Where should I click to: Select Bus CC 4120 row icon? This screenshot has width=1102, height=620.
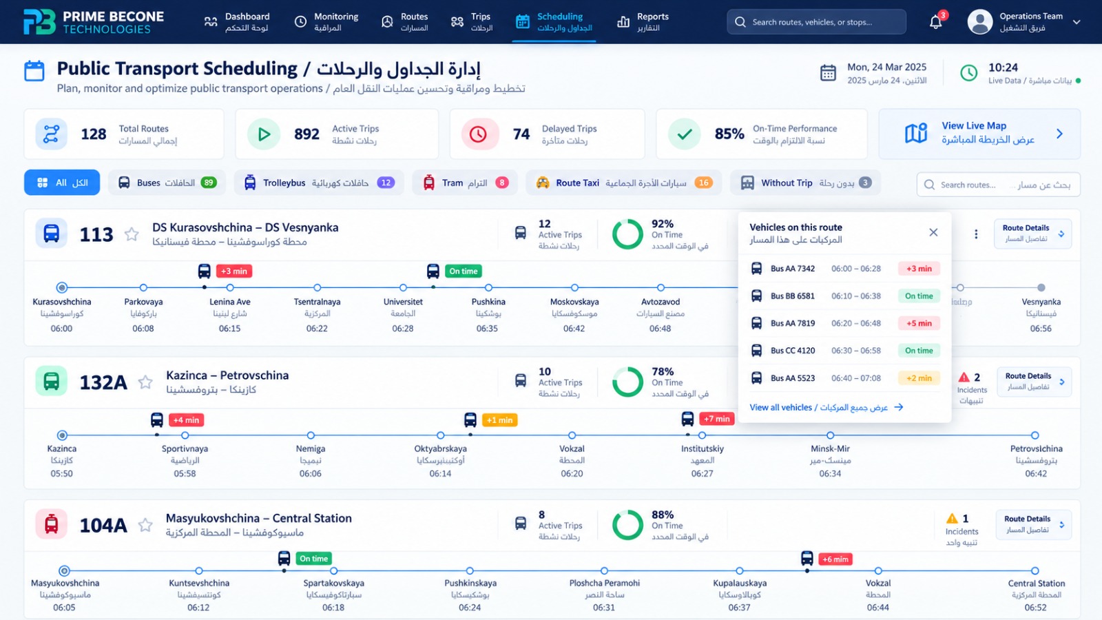coord(756,351)
